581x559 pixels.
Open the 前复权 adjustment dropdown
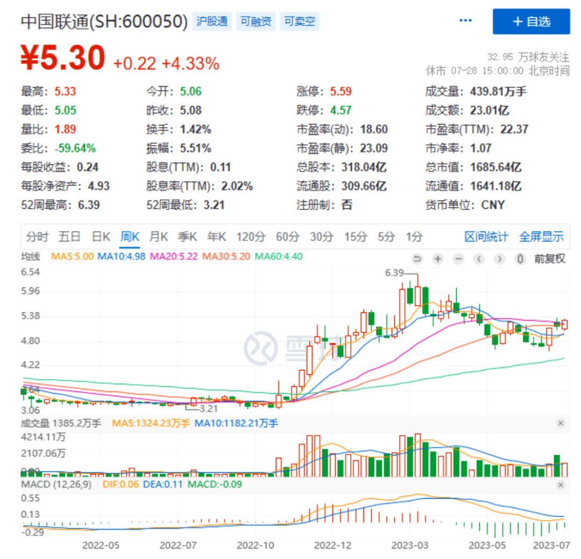(549, 259)
